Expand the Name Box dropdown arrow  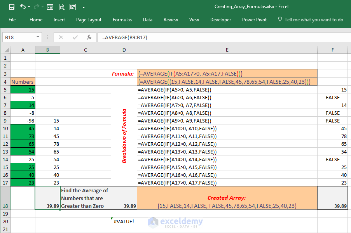(38, 37)
